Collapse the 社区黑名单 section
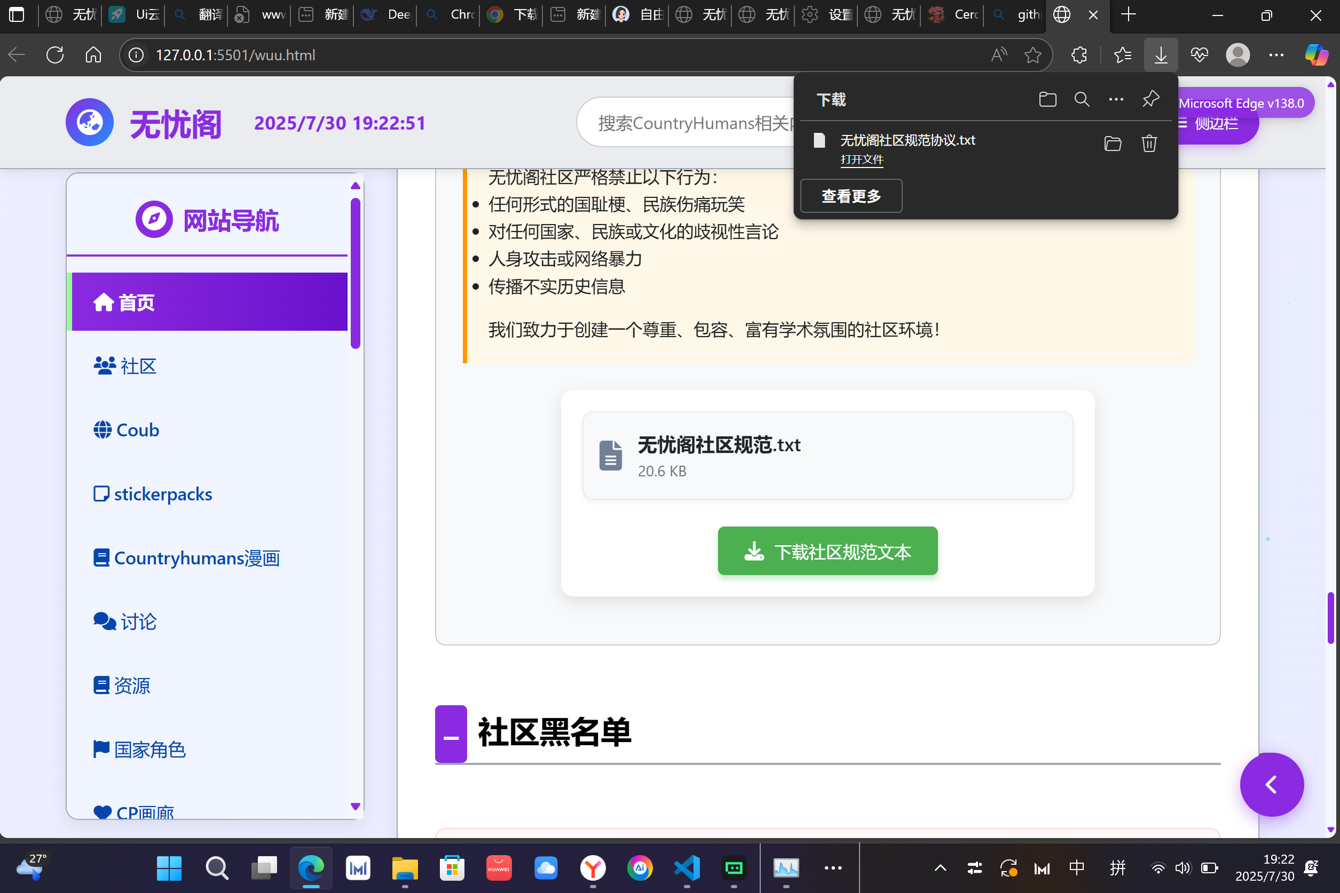The width and height of the screenshot is (1340, 893). click(451, 734)
